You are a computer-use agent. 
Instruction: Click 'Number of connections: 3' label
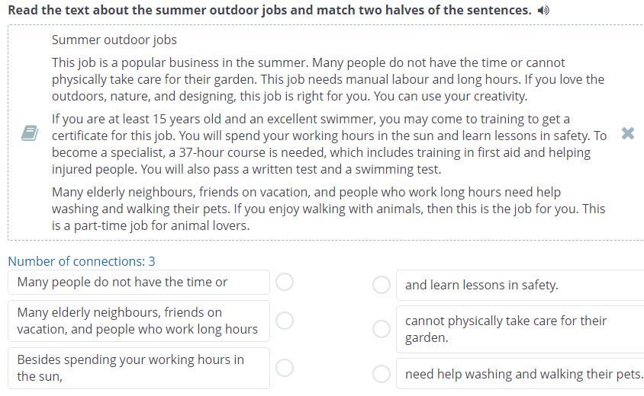tap(82, 261)
